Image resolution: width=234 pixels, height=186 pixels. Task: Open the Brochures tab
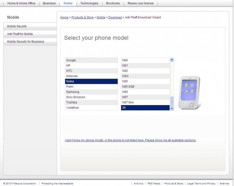[x=113, y=3]
